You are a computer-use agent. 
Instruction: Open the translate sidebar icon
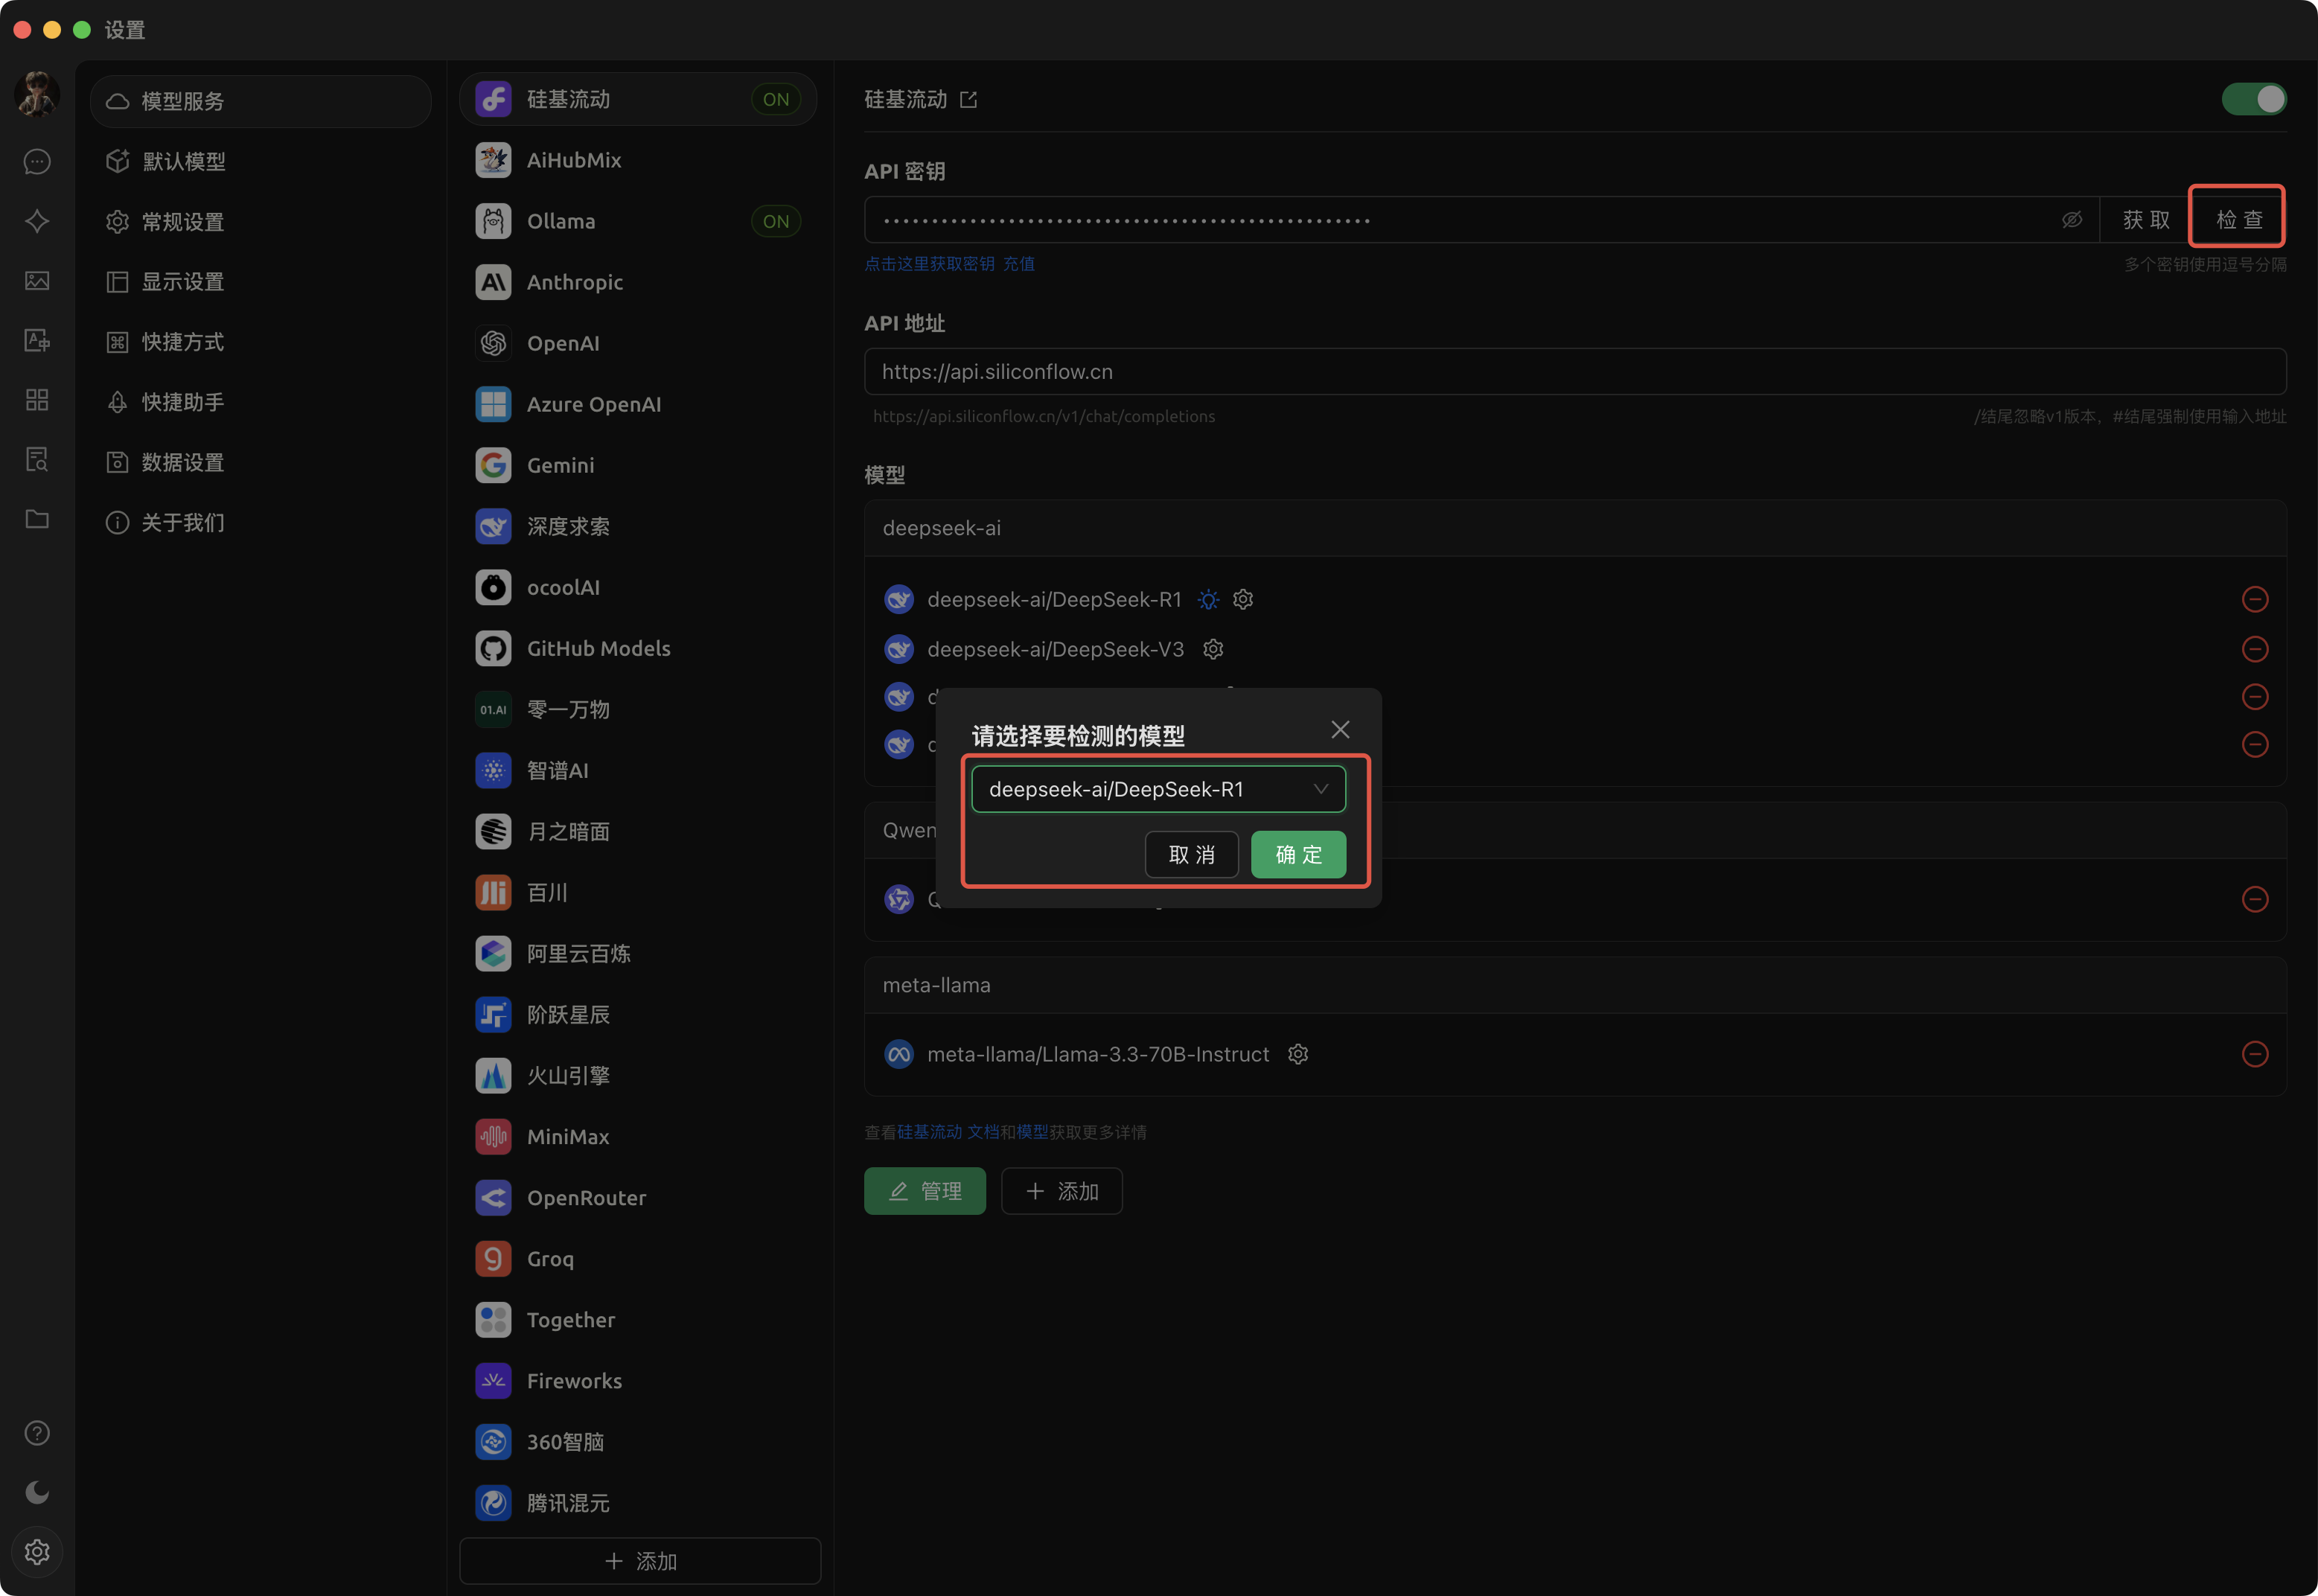coord(37,341)
